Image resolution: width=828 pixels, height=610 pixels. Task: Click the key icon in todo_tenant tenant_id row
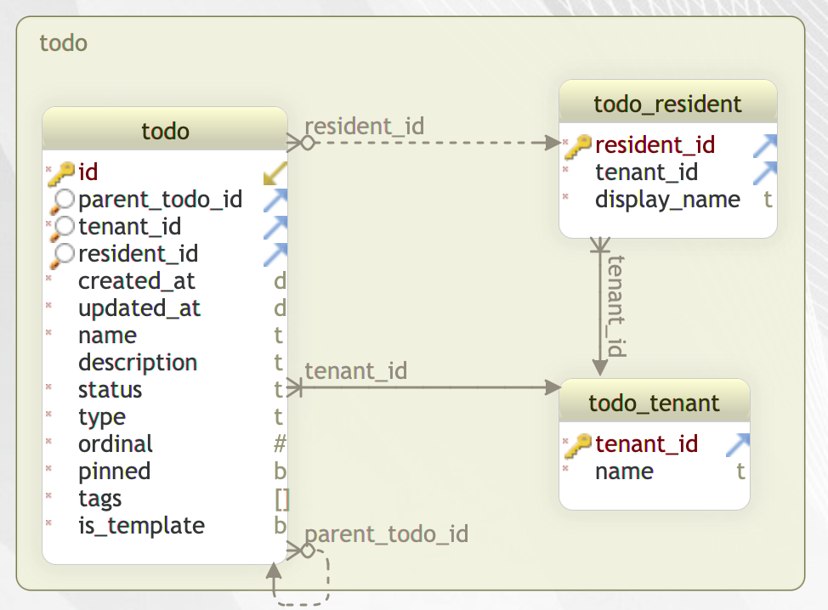tap(578, 446)
